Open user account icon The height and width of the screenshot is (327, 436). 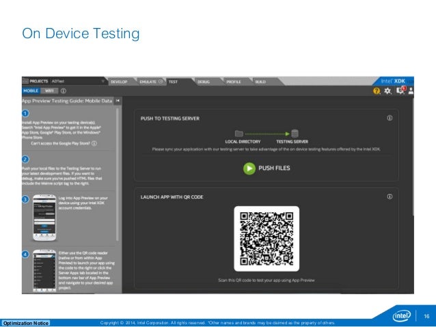coord(411,91)
